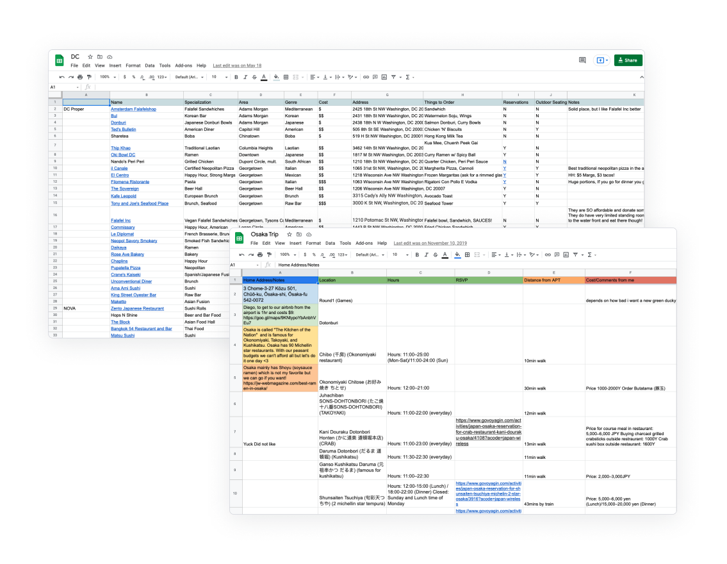Screen dimensions: 727x564
Task: Open the File menu in the DC window
Action: [x=74, y=65]
